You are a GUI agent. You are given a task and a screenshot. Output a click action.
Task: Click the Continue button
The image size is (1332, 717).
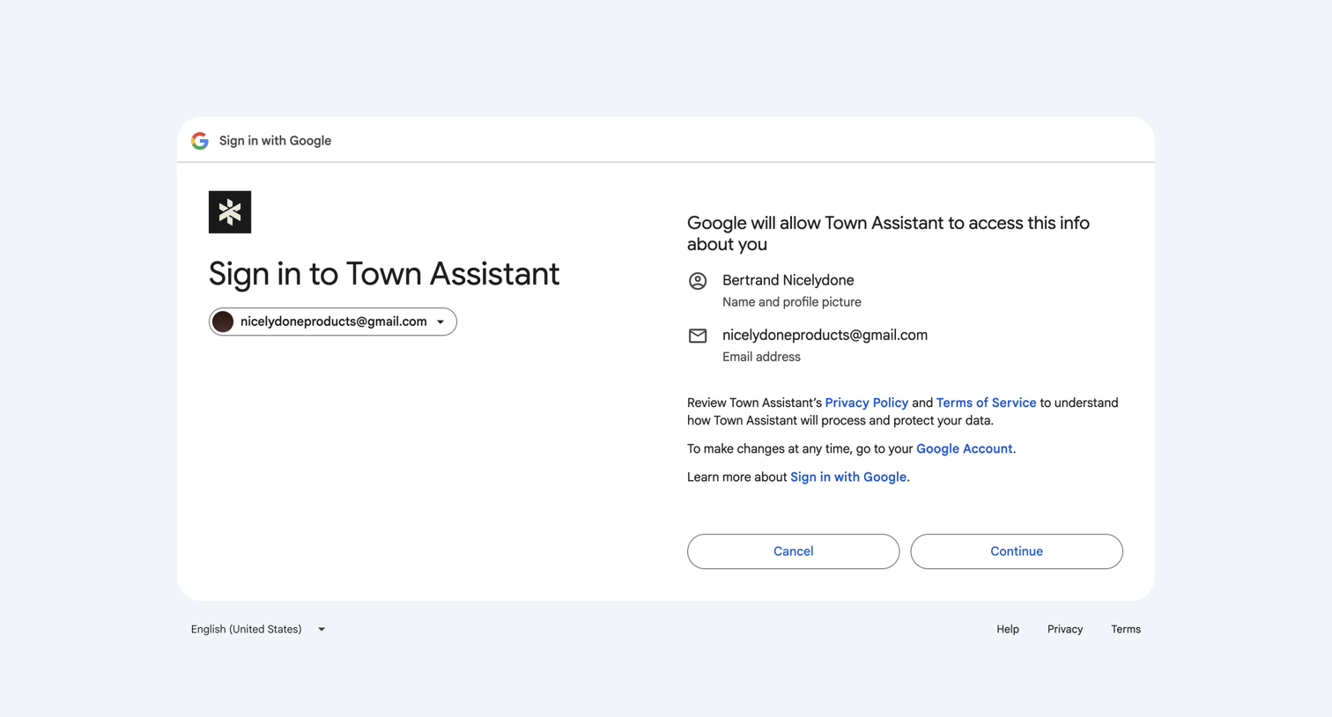(x=1017, y=551)
